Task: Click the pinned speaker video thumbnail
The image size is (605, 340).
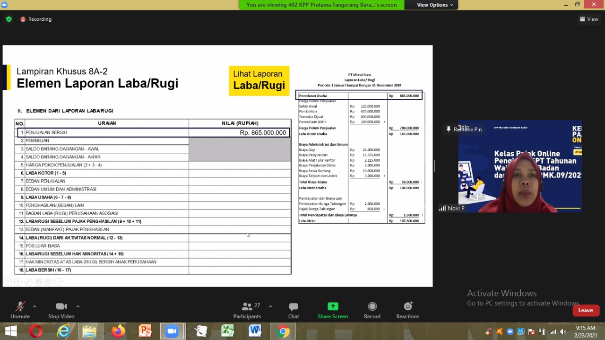Action: [520, 166]
